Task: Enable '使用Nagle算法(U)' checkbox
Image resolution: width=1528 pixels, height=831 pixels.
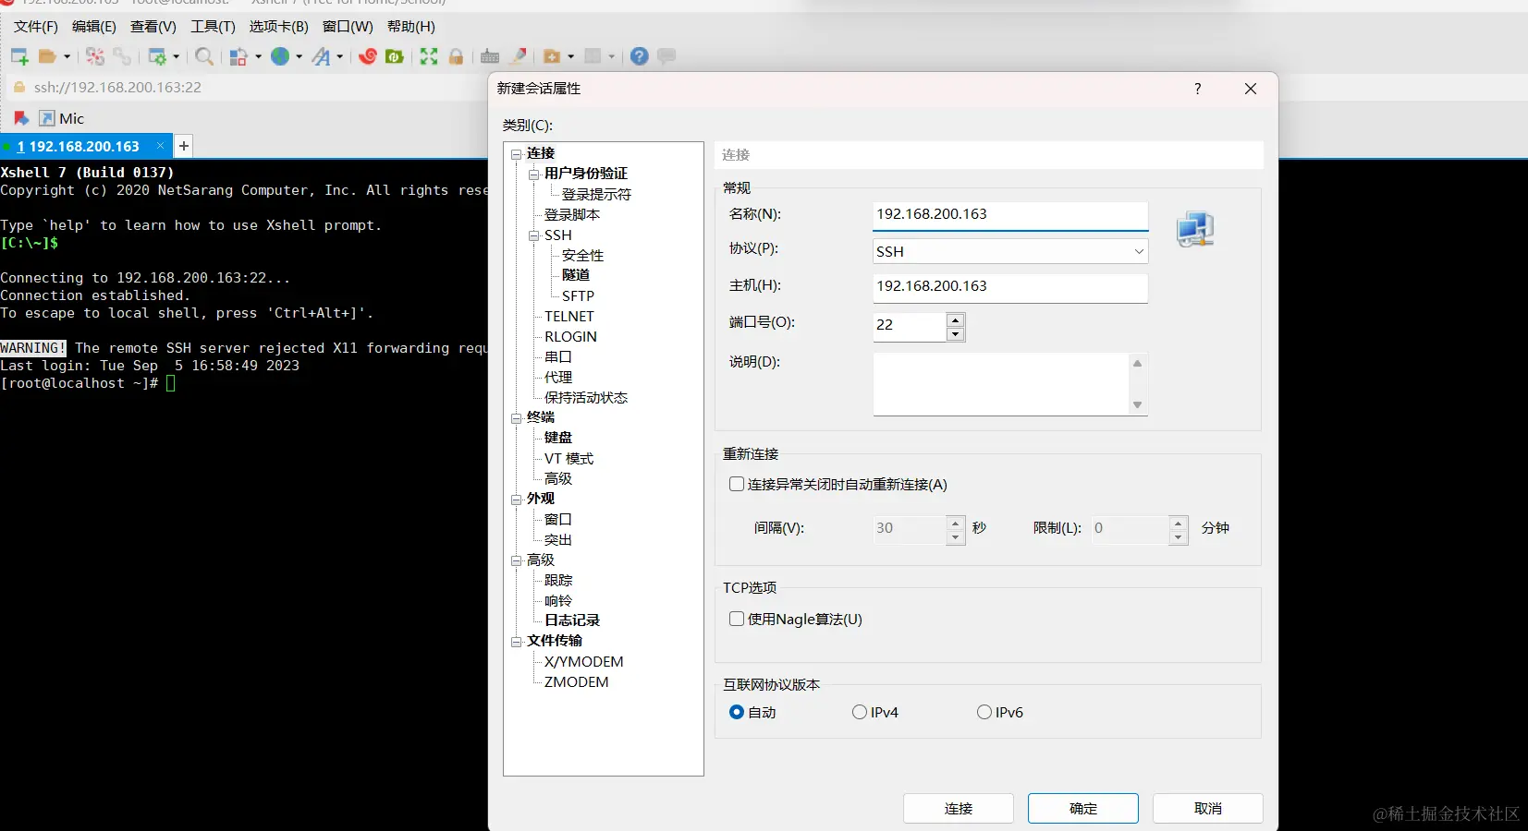Action: [737, 620]
